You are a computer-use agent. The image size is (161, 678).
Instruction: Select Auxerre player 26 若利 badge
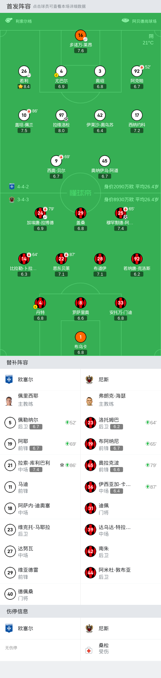pos(24,71)
